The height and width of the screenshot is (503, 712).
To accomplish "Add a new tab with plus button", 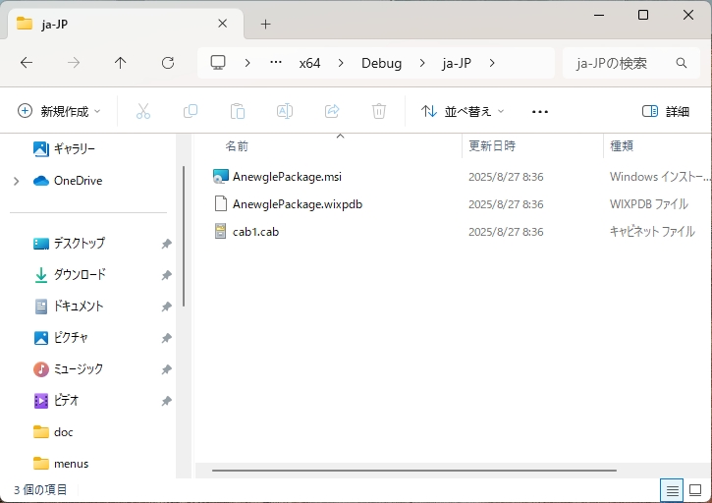I will [x=265, y=25].
